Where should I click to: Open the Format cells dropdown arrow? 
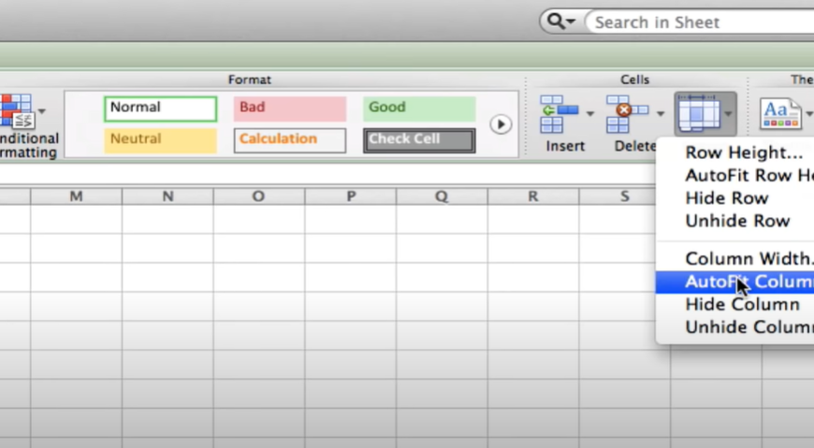(x=728, y=114)
